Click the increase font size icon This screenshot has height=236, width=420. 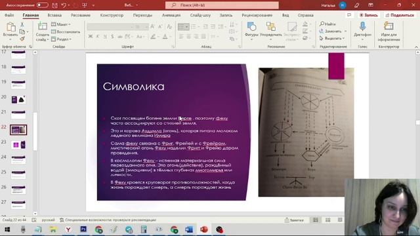pos(152,26)
